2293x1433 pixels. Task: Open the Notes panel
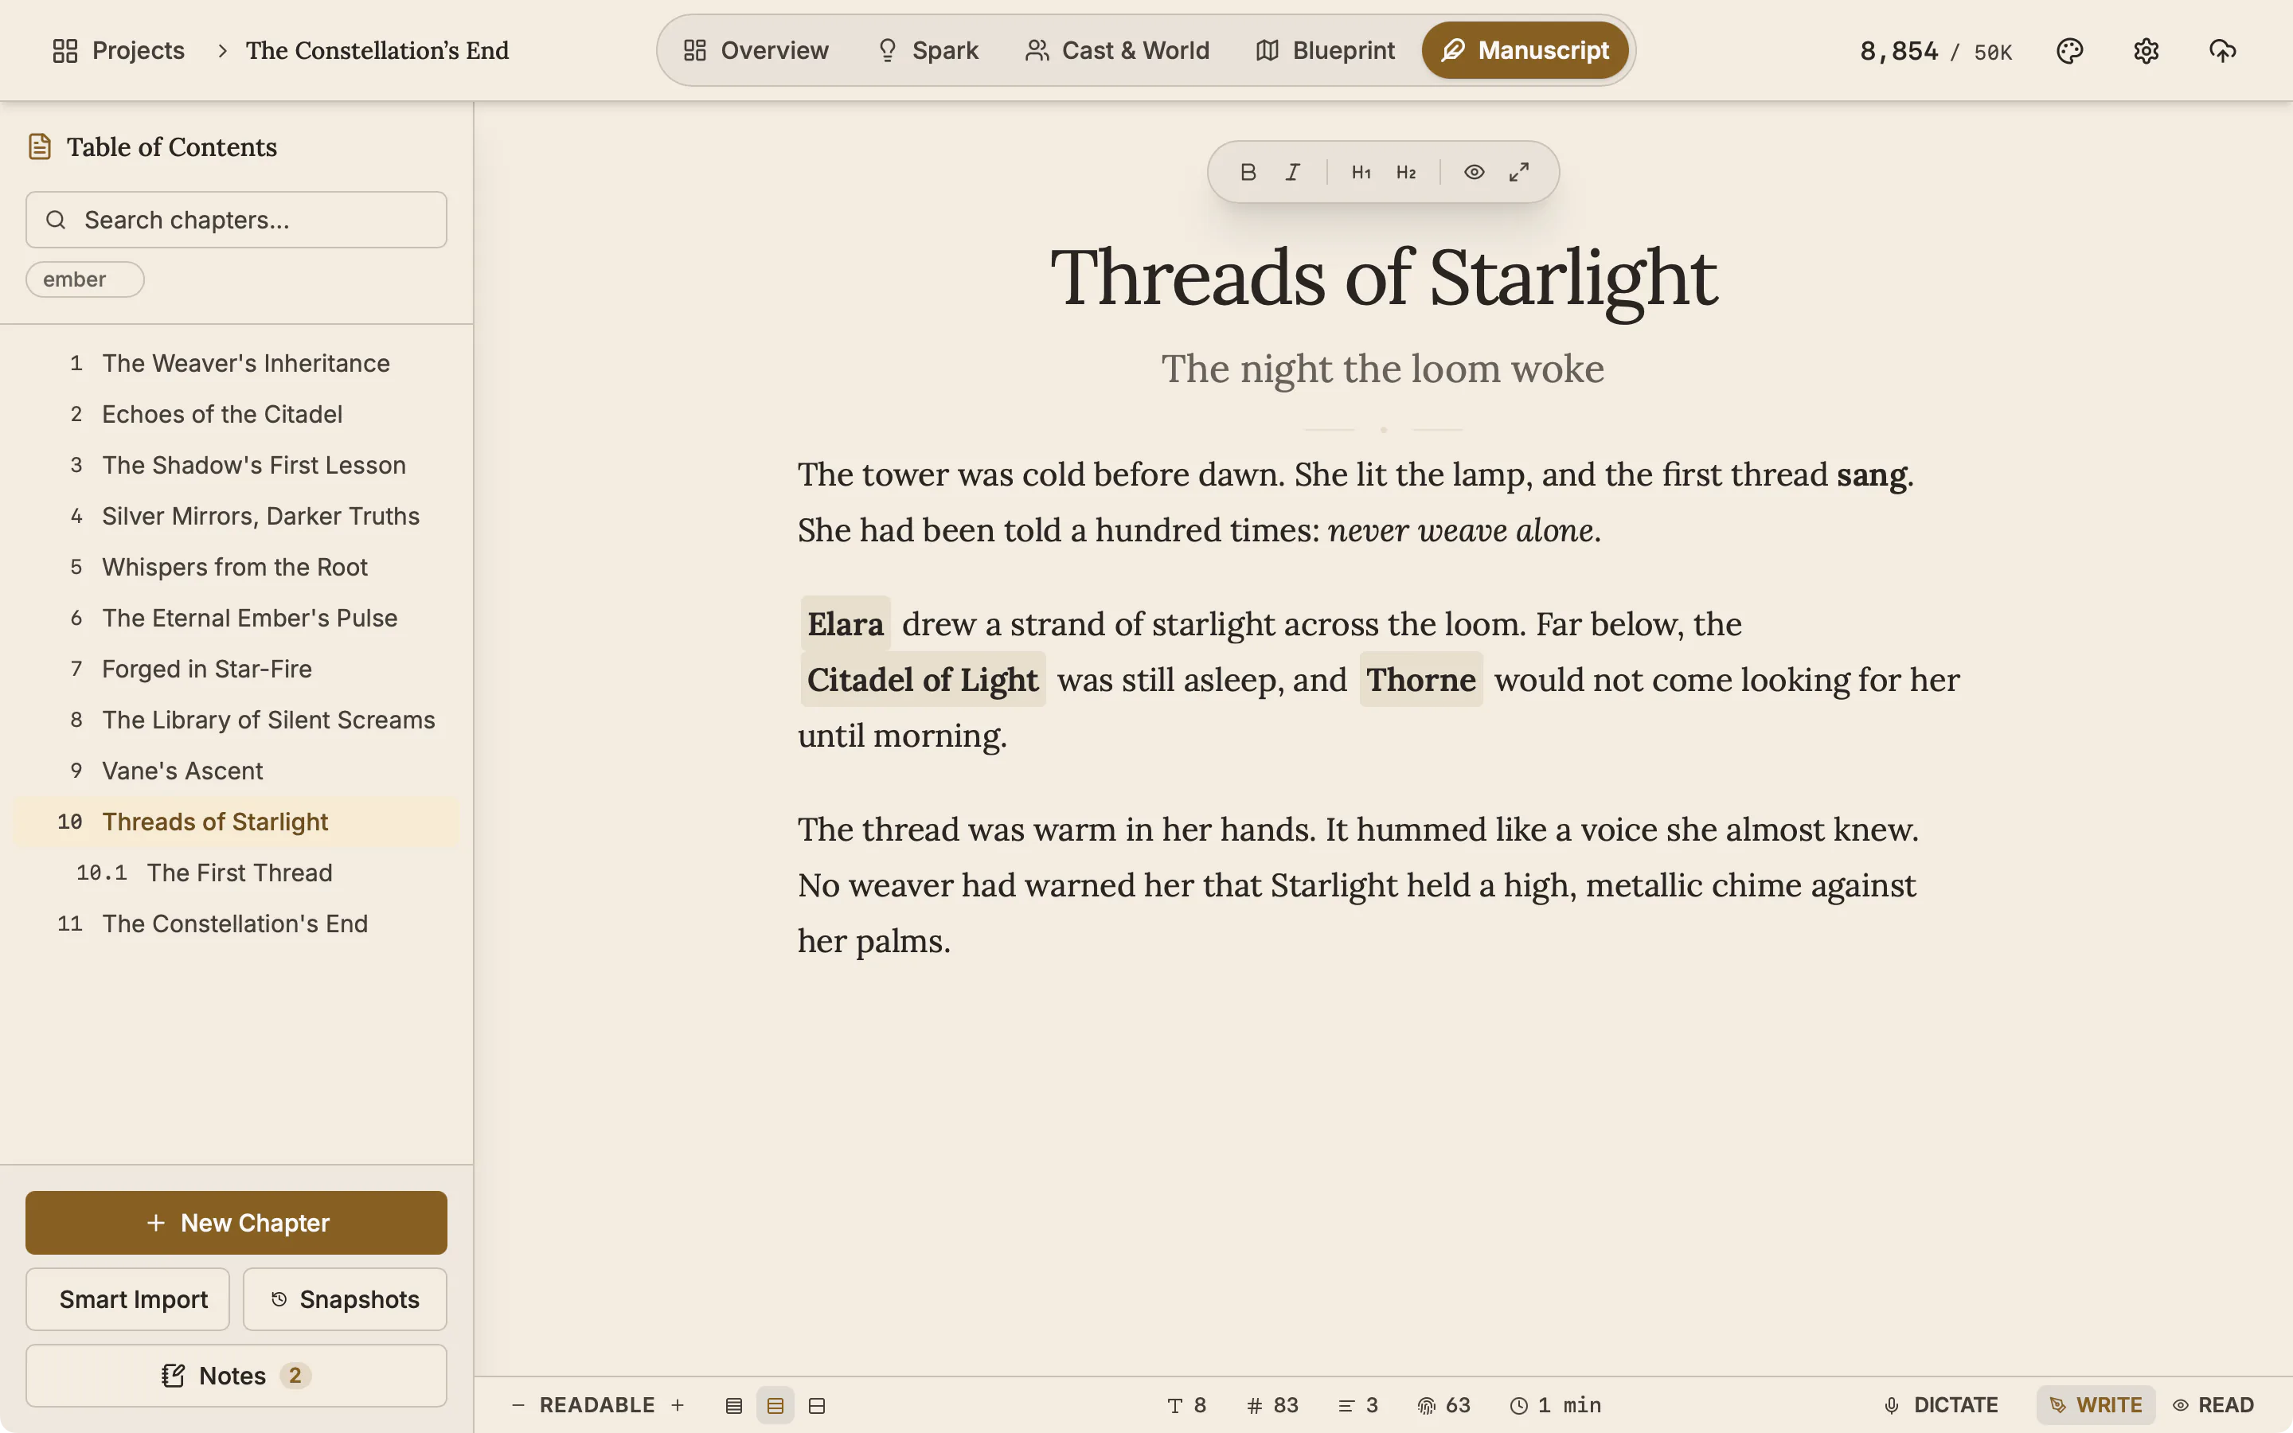click(236, 1375)
